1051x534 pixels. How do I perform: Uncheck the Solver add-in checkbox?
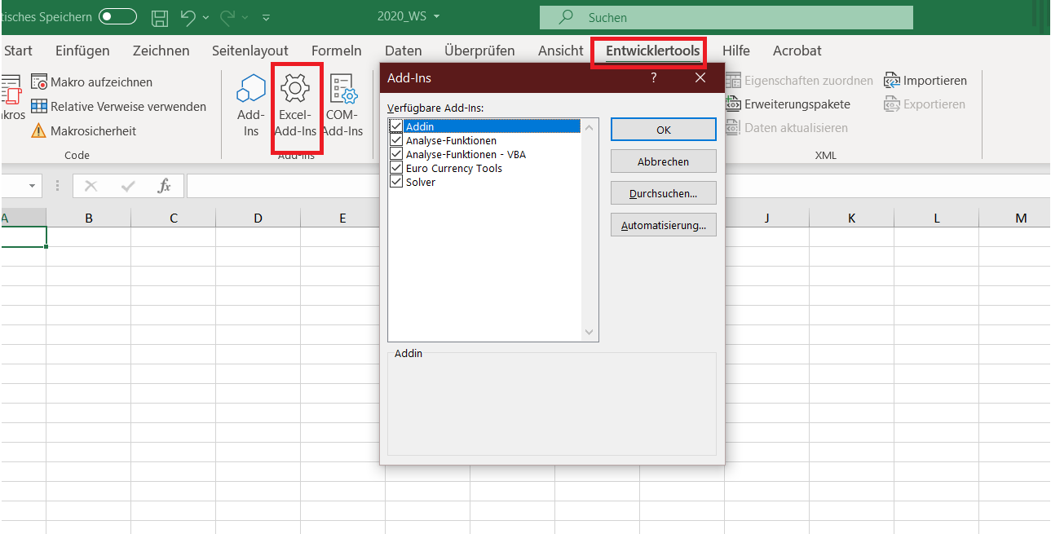396,182
